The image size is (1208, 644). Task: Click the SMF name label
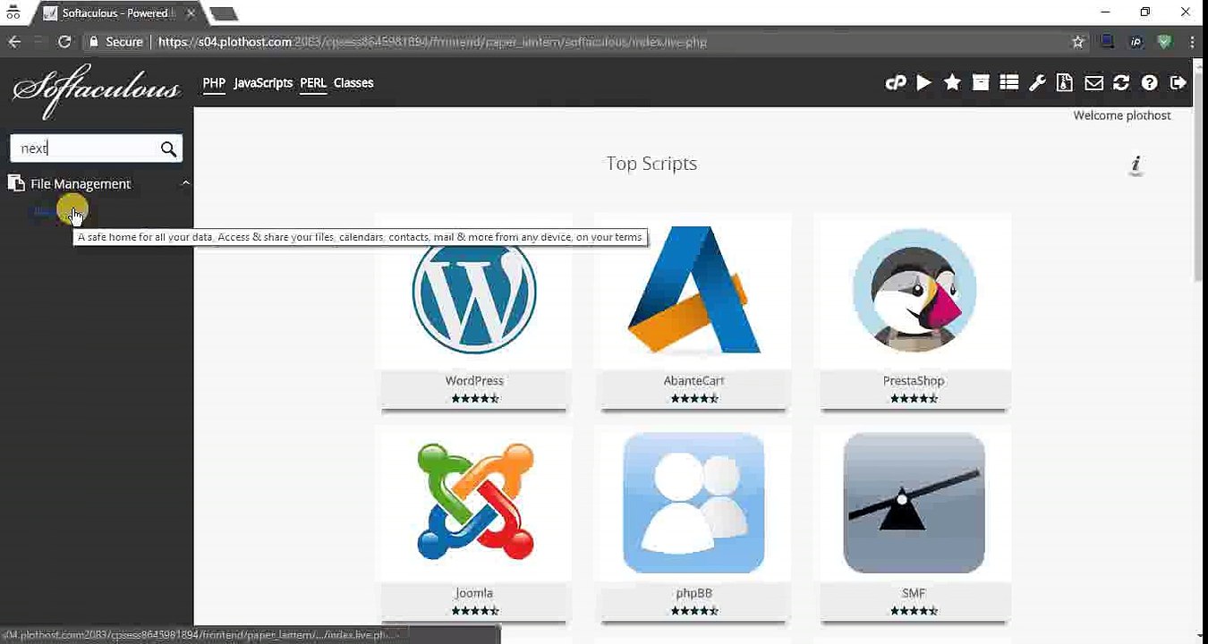click(914, 593)
